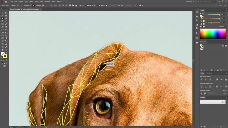Image resolution: width=228 pixels, height=128 pixels.
Task: Open the Window menu
Action: [x=47, y=1]
